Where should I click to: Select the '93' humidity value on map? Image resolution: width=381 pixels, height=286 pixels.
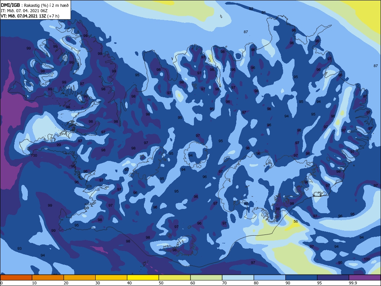(19, 248)
